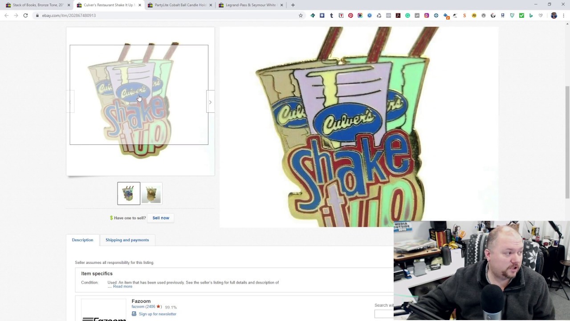Close the PartyLite Cobalt Ball tab
This screenshot has width=570, height=321.
click(x=211, y=5)
